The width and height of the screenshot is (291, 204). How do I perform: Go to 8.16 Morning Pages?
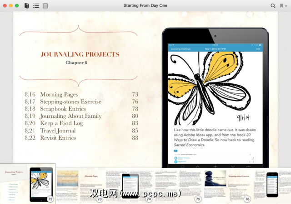tap(81, 94)
